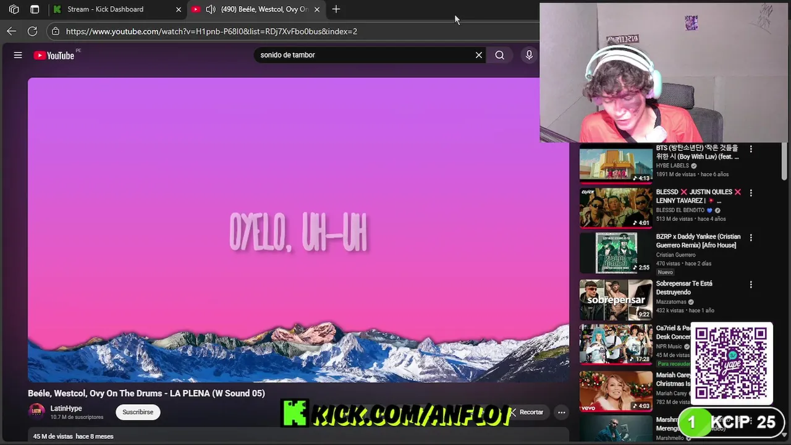This screenshot has height=445, width=791.
Task: Click the Recortar clip button
Action: point(527,412)
